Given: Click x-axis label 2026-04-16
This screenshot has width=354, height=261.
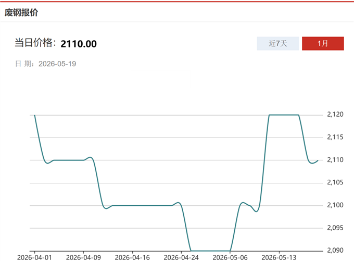Looking at the screenshot, I should pyautogui.click(x=132, y=257).
